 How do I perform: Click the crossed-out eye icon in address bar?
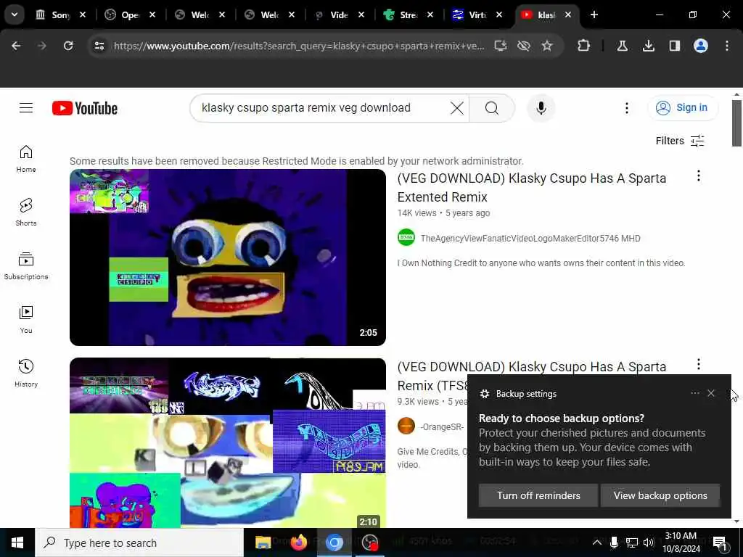(524, 46)
